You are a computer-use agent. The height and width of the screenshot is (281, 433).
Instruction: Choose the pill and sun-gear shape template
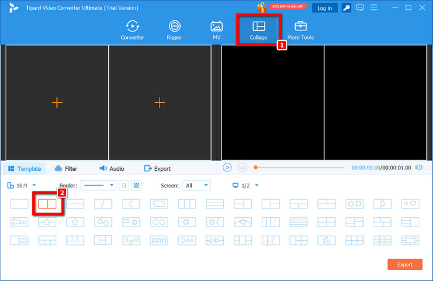point(131,222)
